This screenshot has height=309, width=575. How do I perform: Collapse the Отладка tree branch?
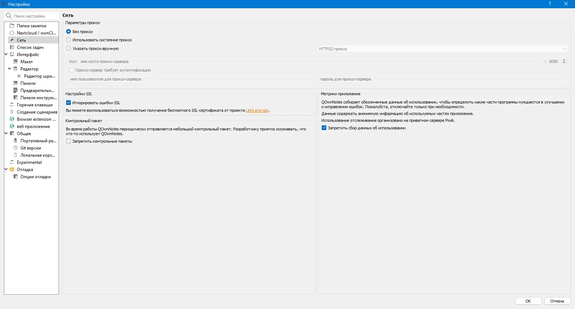6,169
